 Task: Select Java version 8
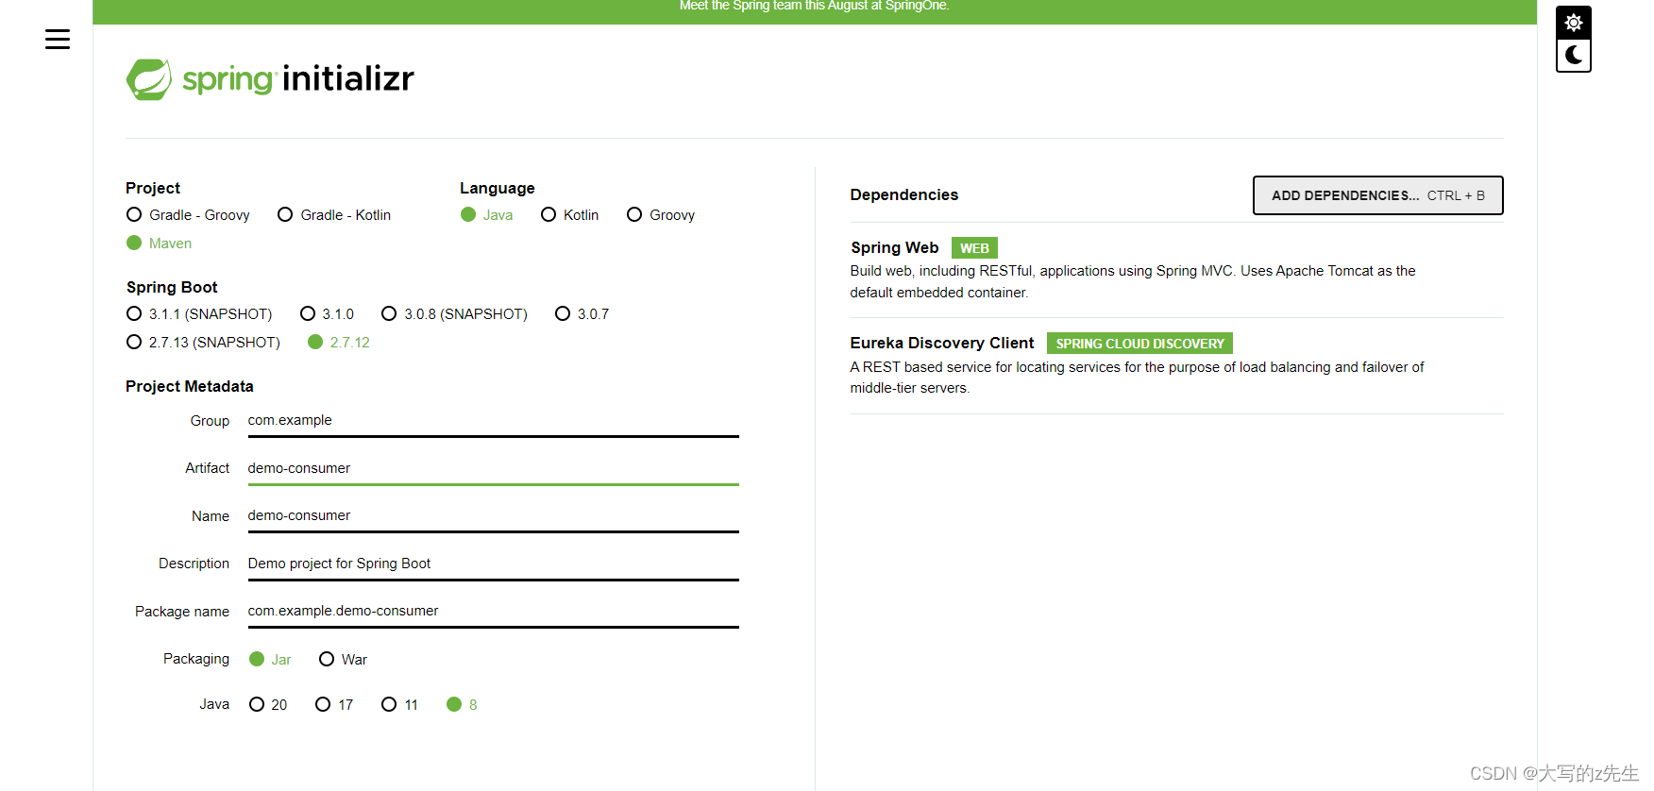click(x=462, y=705)
